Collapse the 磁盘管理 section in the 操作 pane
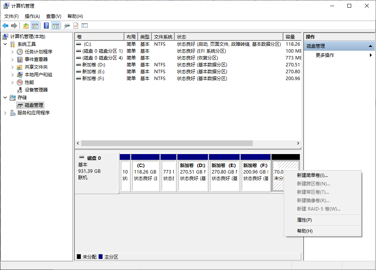The image size is (376, 270). (370, 45)
